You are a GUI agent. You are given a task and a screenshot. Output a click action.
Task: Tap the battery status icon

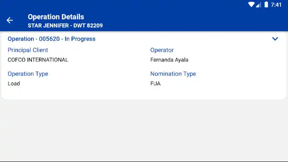click(266, 4)
